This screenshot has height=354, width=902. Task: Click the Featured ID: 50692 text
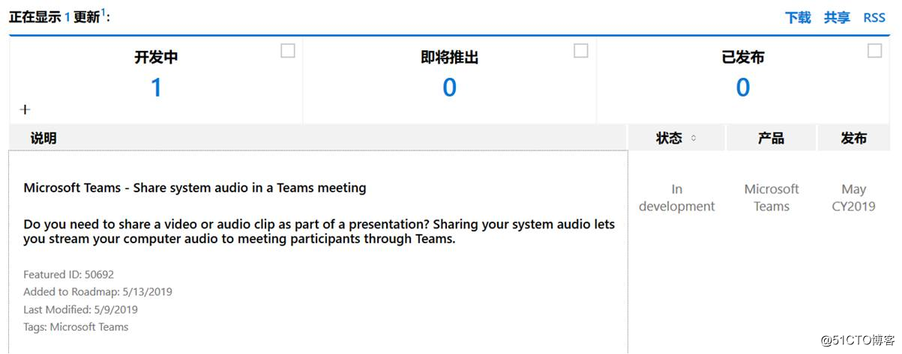(x=68, y=275)
